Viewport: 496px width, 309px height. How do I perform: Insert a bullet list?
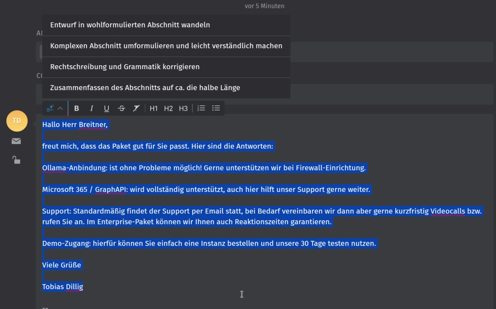click(x=216, y=108)
